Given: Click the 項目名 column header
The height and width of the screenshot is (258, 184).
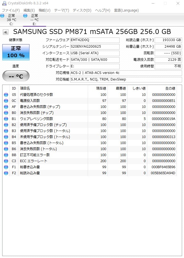Looking at the screenshot, I should (x=53, y=88).
